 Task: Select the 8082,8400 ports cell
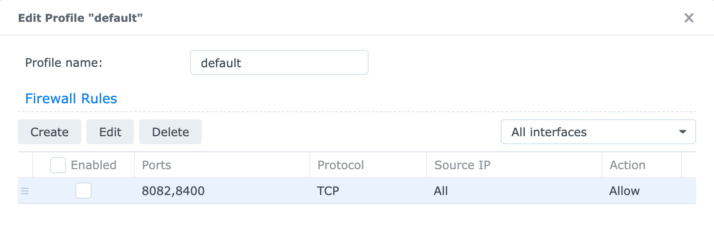(x=173, y=191)
